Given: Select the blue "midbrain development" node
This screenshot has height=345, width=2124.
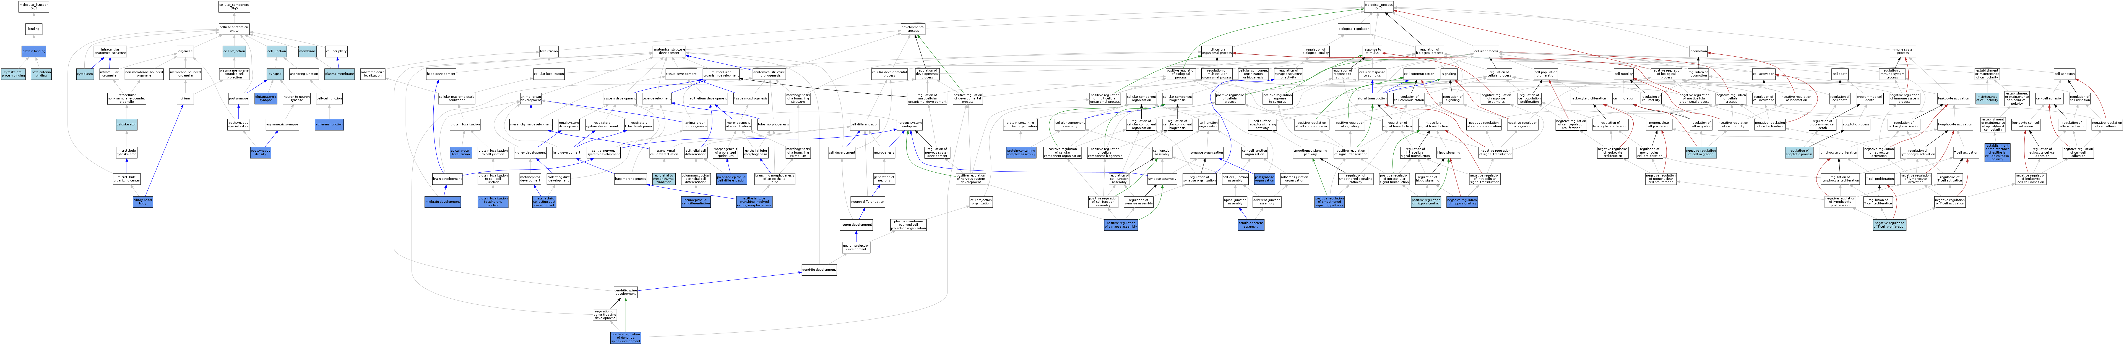Looking at the screenshot, I should (443, 202).
